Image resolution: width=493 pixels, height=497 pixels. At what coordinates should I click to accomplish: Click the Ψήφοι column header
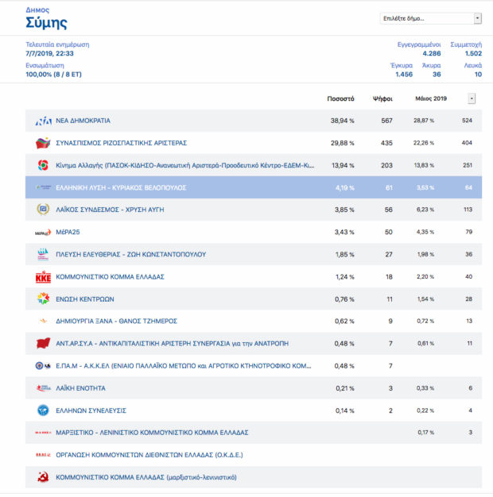[382, 98]
